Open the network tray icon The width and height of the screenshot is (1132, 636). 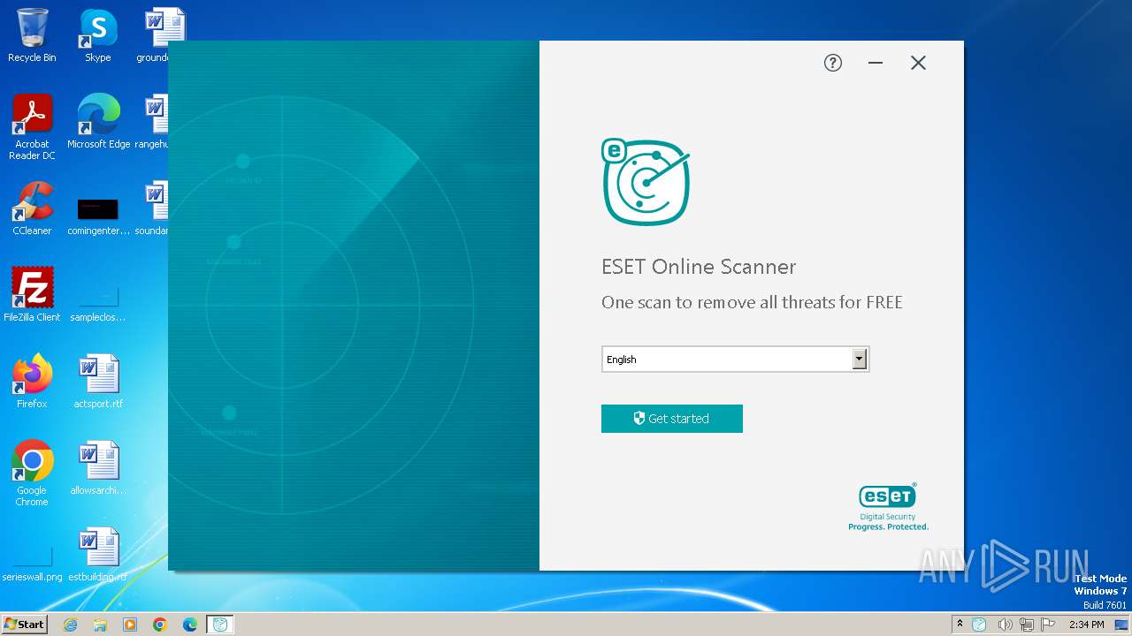pos(1027,625)
